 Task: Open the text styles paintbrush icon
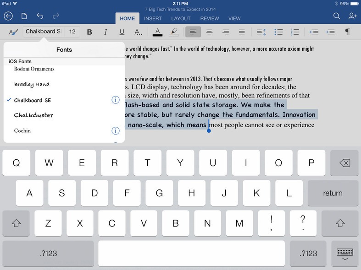click(13, 32)
